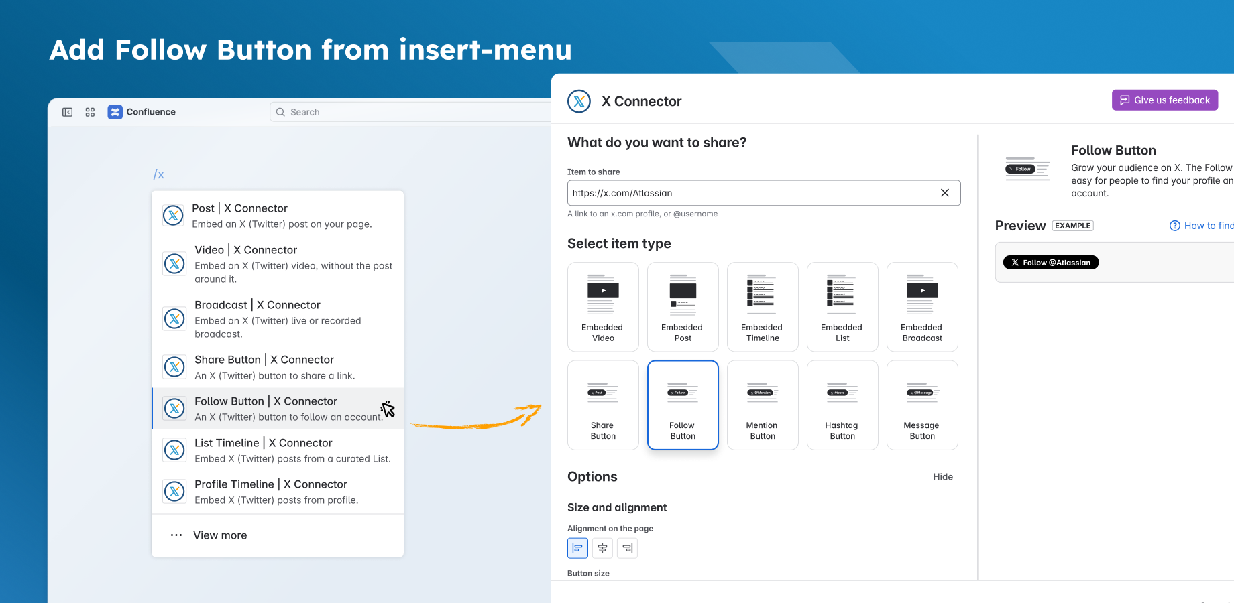Click the Follow Button illustration thumbnail
The width and height of the screenshot is (1234, 603).
1027,169
